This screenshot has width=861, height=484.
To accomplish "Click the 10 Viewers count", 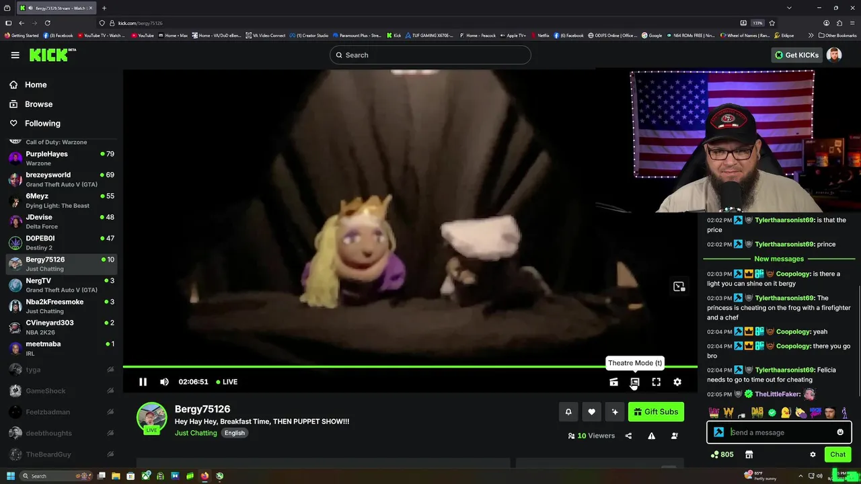I will pyautogui.click(x=591, y=436).
